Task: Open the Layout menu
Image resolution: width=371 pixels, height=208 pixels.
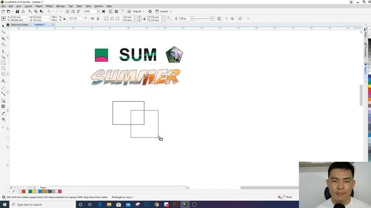Action: coord(28,6)
